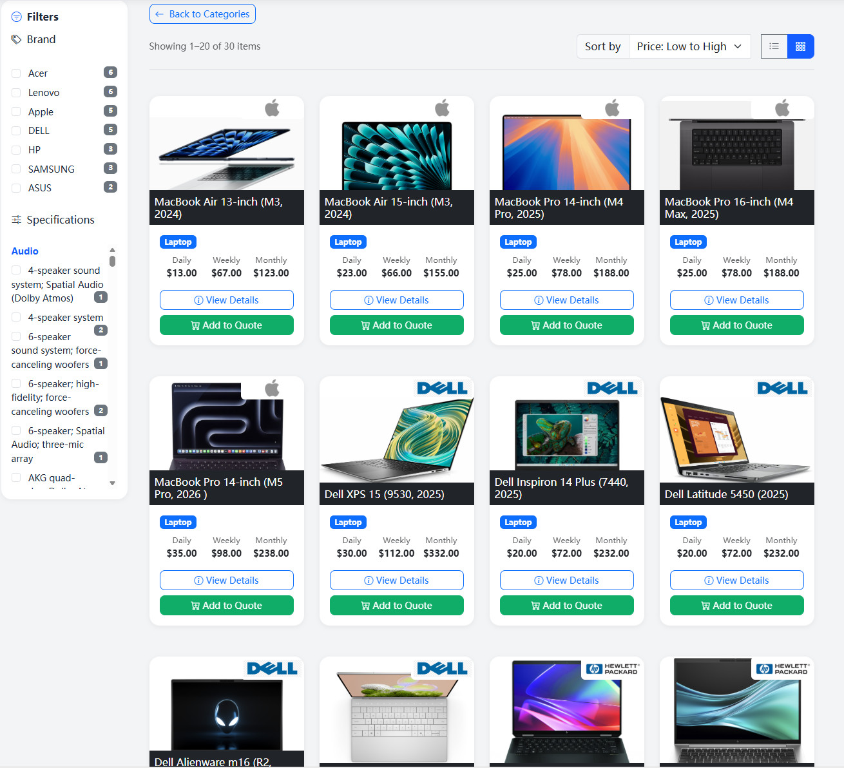Add MacBook Pro 16-inch M4 Max to quote
The image size is (844, 768).
tap(737, 325)
